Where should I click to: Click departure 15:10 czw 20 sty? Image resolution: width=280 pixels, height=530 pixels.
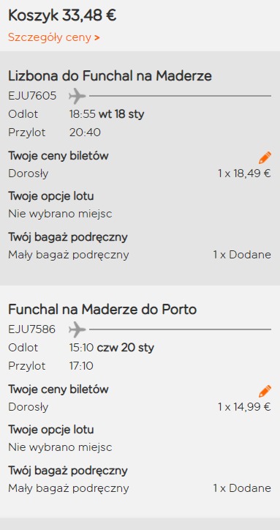point(111,348)
